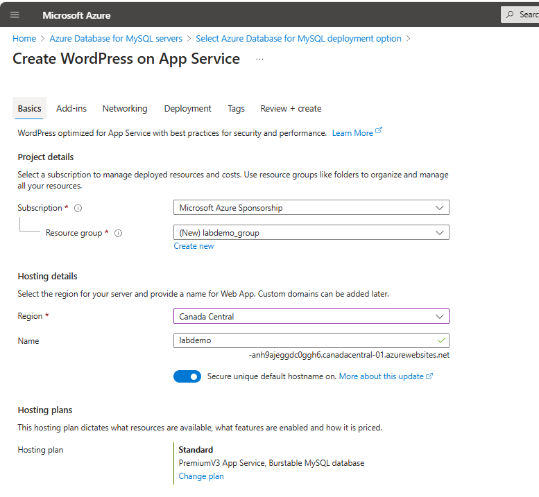The height and width of the screenshot is (497, 539).
Task: Open the Deployment tab
Action: (188, 109)
